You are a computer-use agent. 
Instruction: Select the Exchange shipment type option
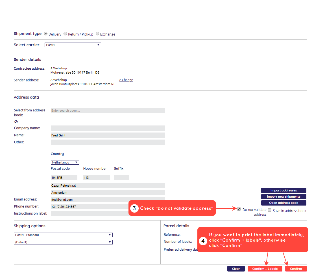[97, 34]
